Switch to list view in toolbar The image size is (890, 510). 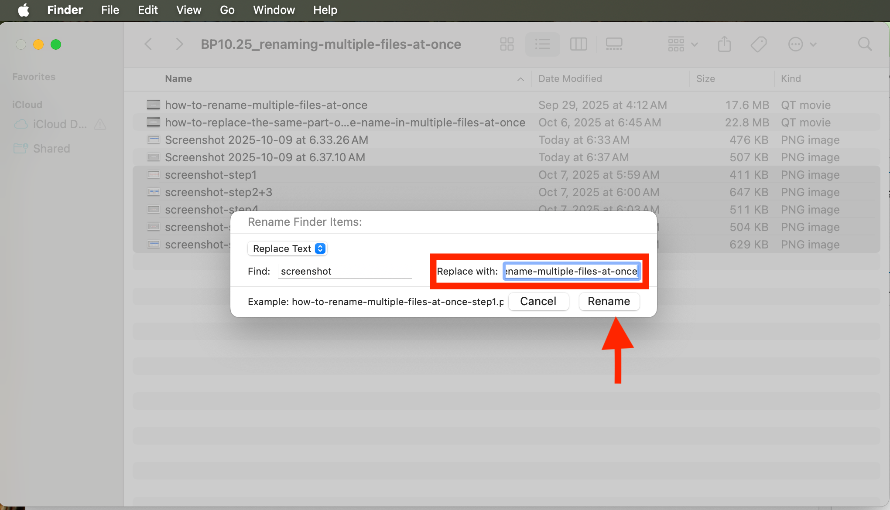pos(542,44)
